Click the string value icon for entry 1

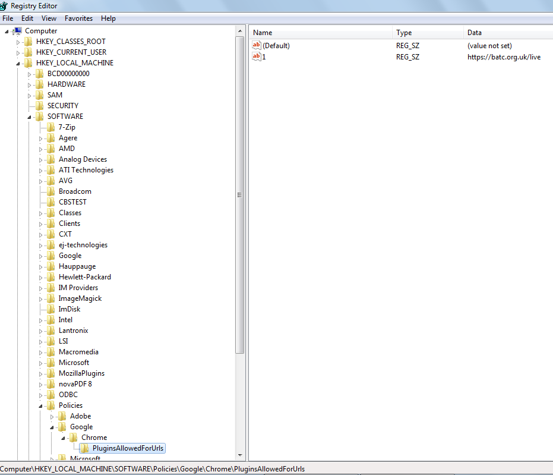tap(257, 57)
